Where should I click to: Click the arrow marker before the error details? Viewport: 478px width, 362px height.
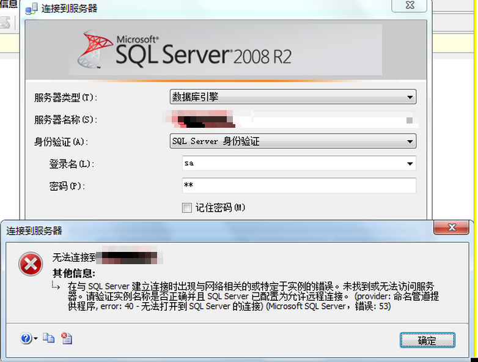pyautogui.click(x=56, y=286)
